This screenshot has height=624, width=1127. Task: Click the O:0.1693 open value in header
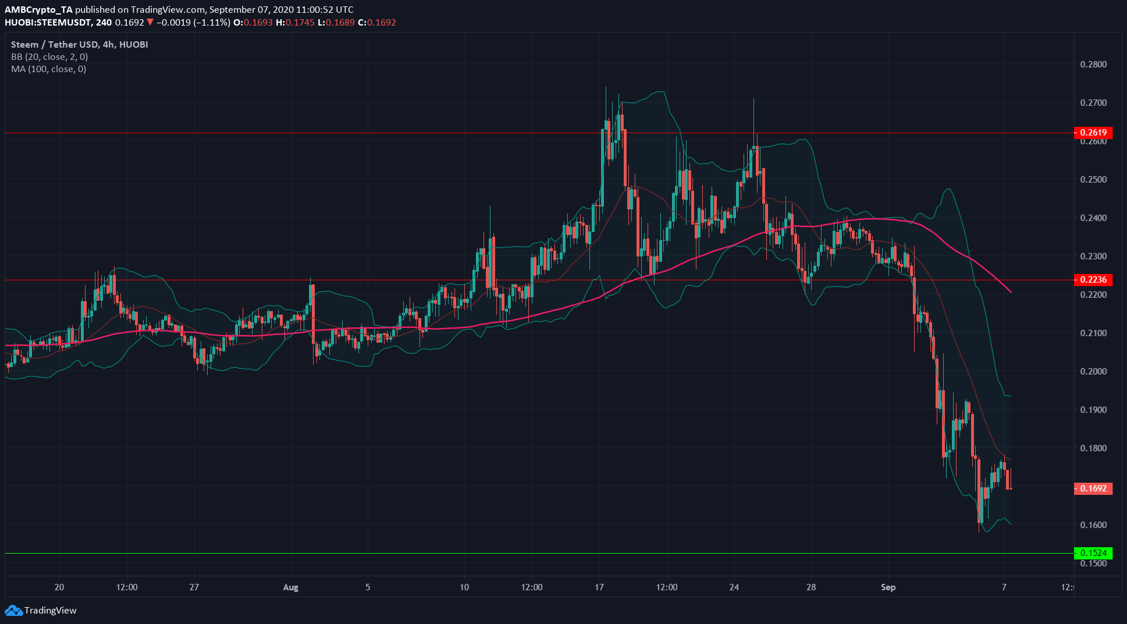coord(253,23)
